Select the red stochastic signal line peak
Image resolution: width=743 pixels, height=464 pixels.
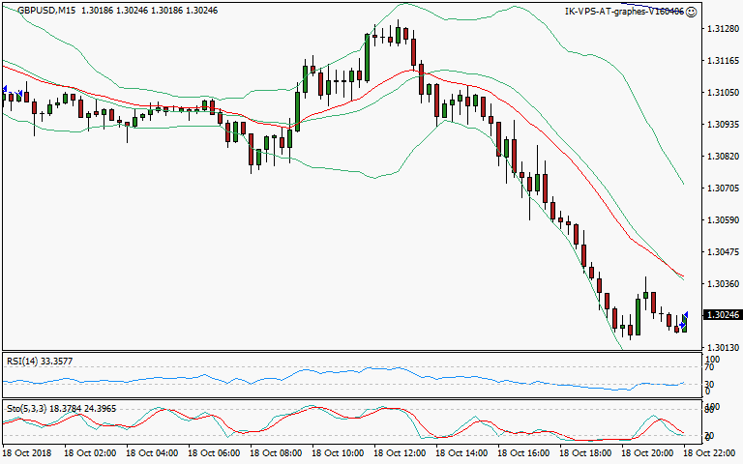point(387,409)
